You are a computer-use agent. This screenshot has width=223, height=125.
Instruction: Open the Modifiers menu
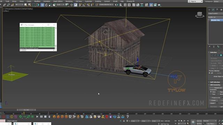pyautogui.click(x=37, y=1)
